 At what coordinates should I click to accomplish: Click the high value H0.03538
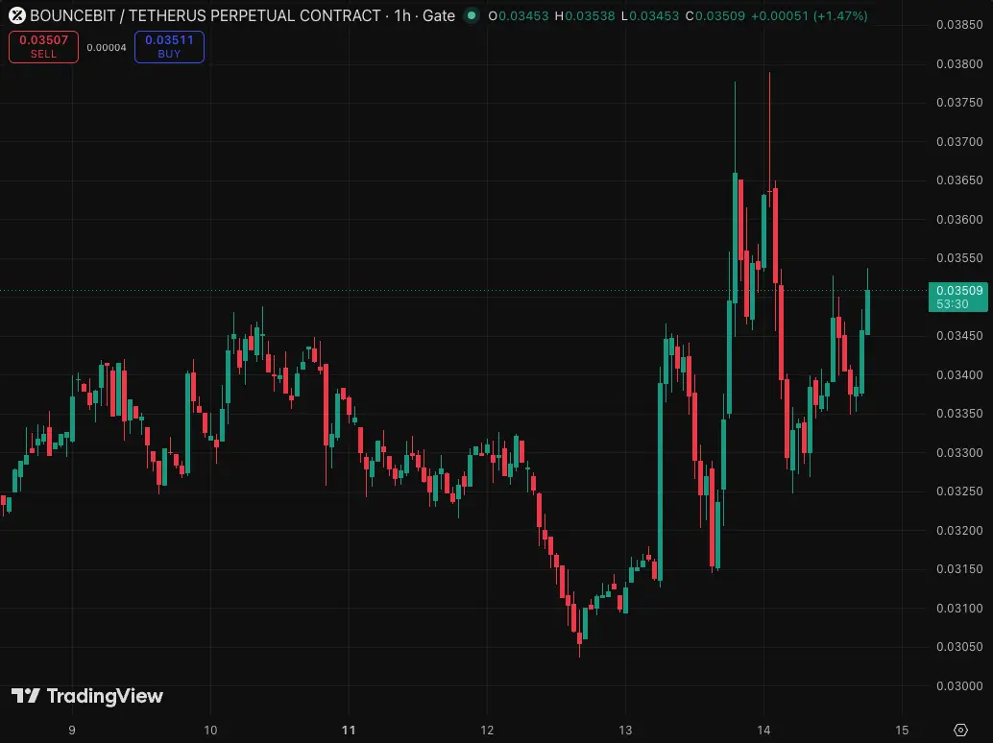(x=585, y=15)
